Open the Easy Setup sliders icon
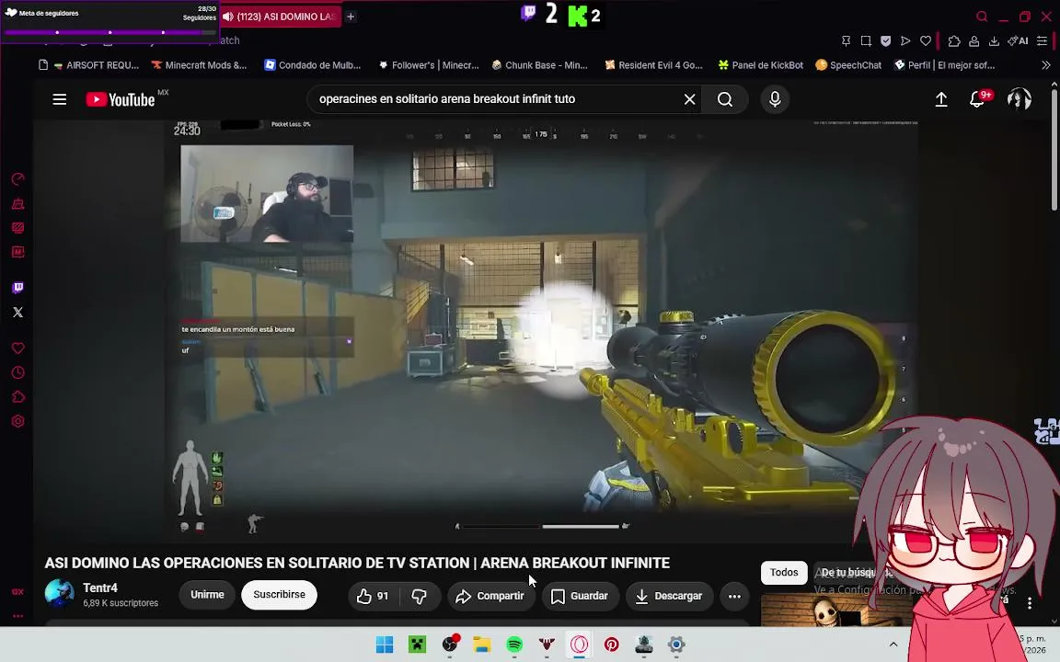This screenshot has height=662, width=1060. [1043, 41]
